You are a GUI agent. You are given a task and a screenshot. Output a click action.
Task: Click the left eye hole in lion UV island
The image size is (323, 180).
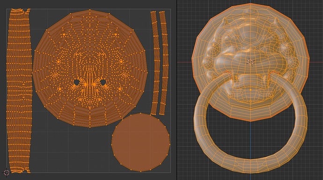point(76,82)
